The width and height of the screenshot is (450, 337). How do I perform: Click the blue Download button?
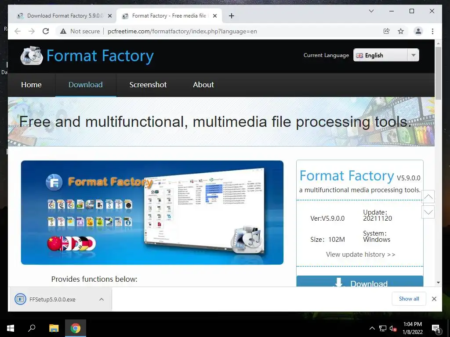pyautogui.click(x=360, y=281)
